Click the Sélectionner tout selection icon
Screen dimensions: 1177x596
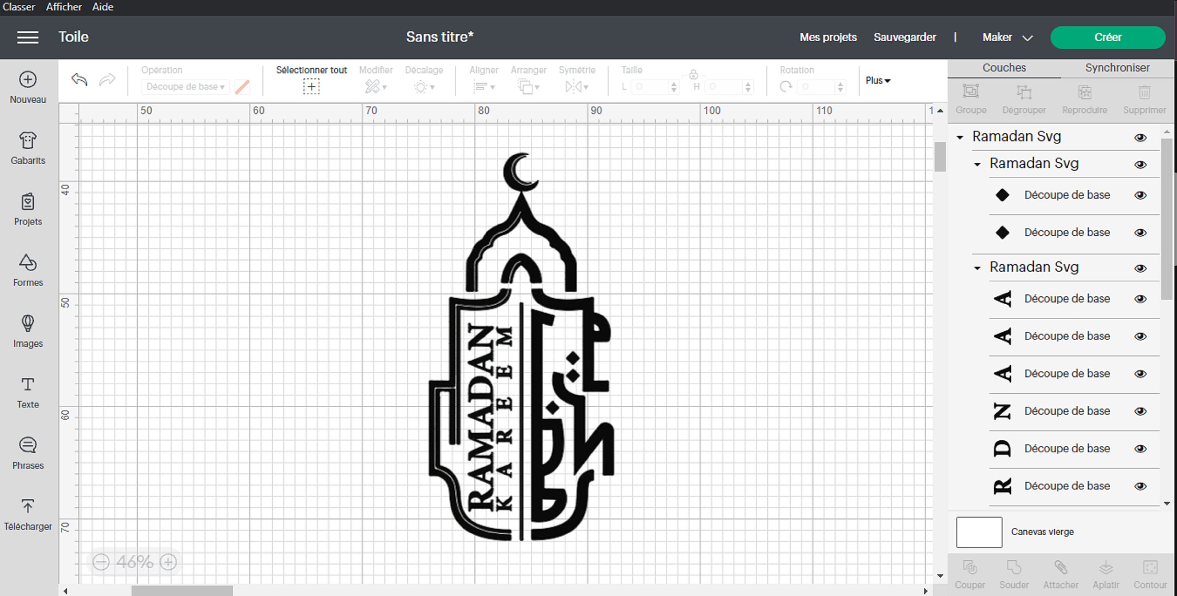coord(311,86)
